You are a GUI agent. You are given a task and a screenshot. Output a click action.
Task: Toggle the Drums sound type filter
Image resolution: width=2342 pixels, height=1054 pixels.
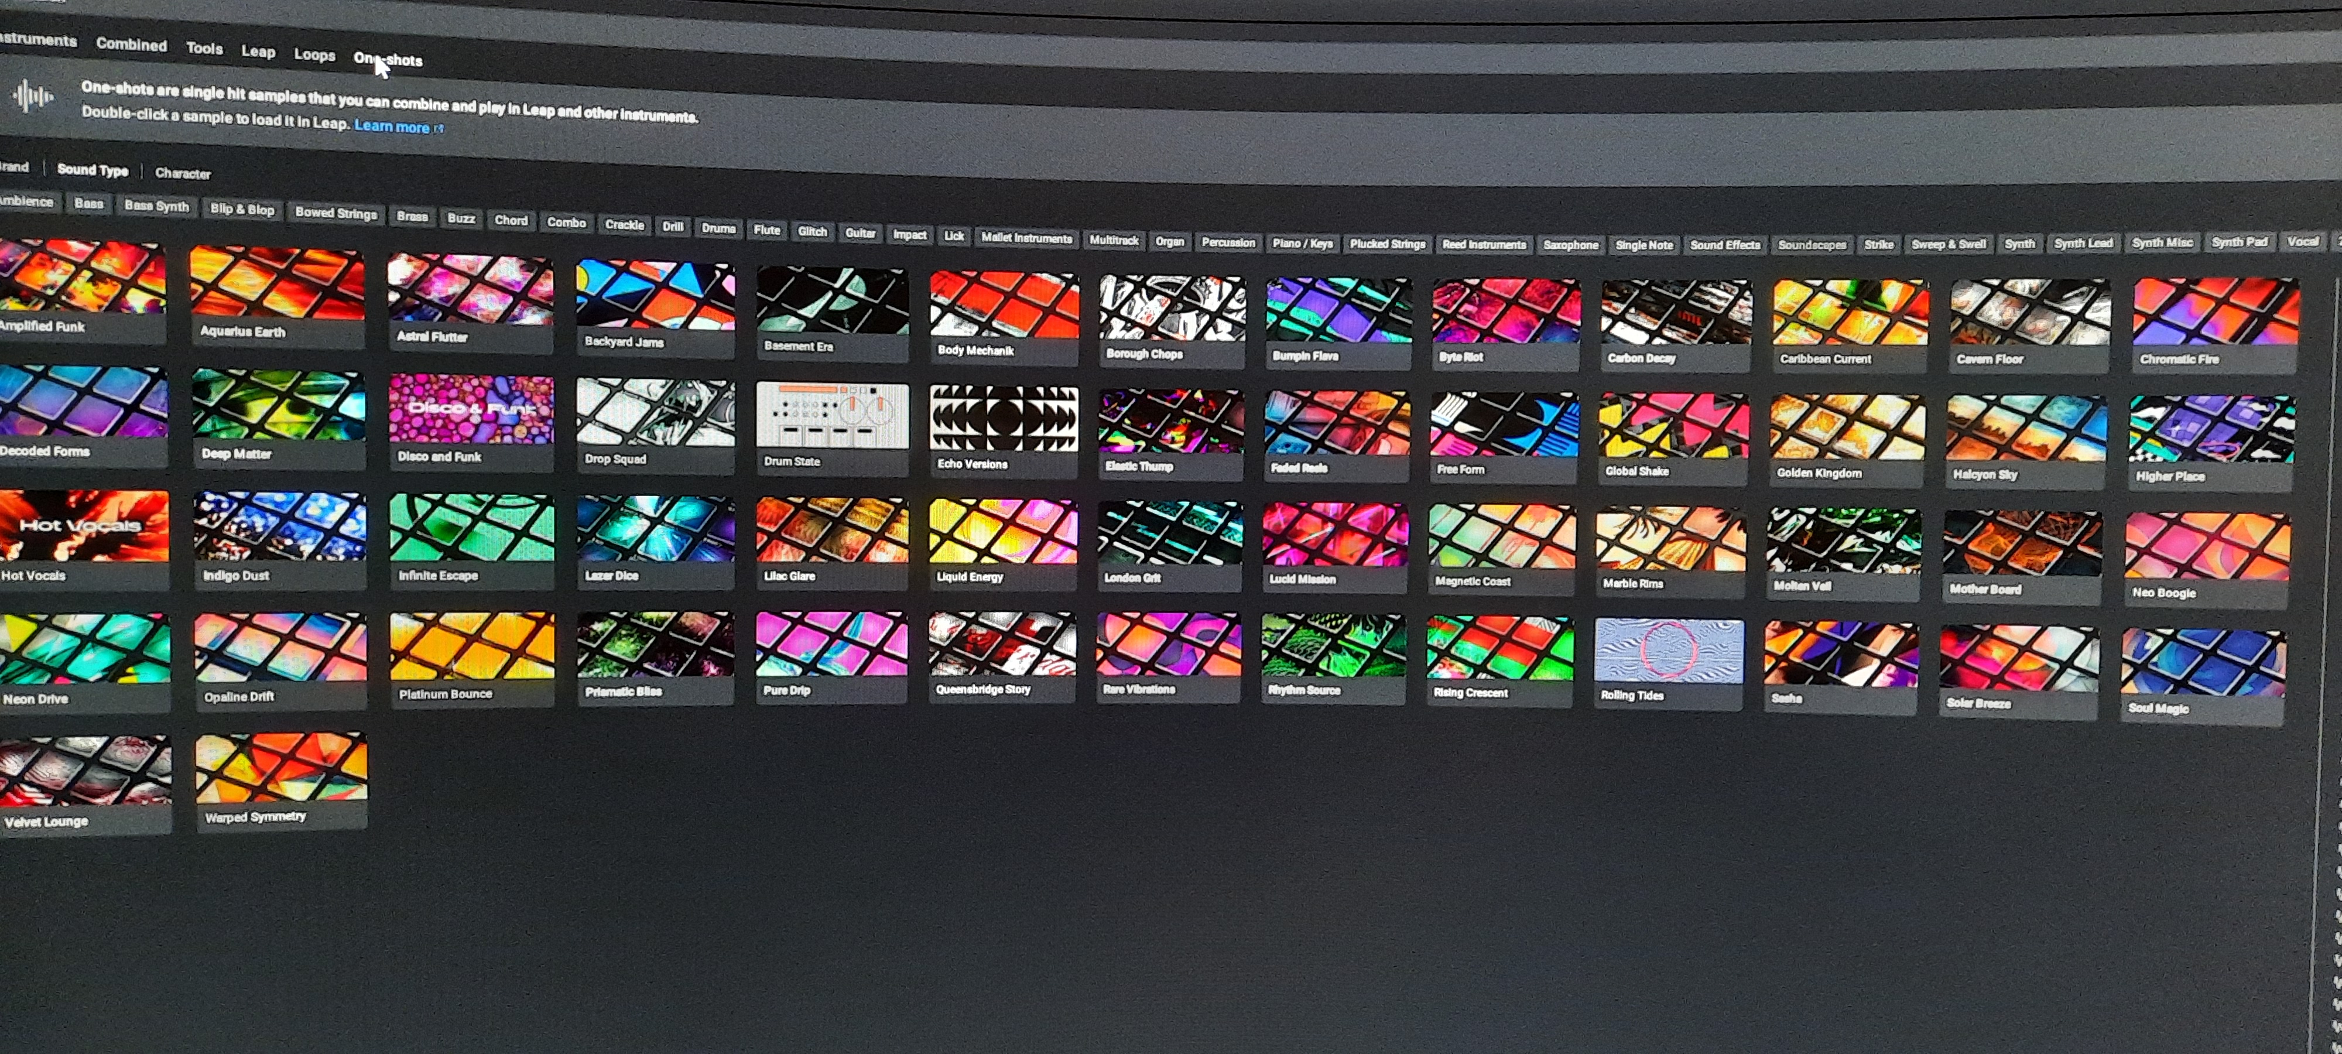[718, 228]
